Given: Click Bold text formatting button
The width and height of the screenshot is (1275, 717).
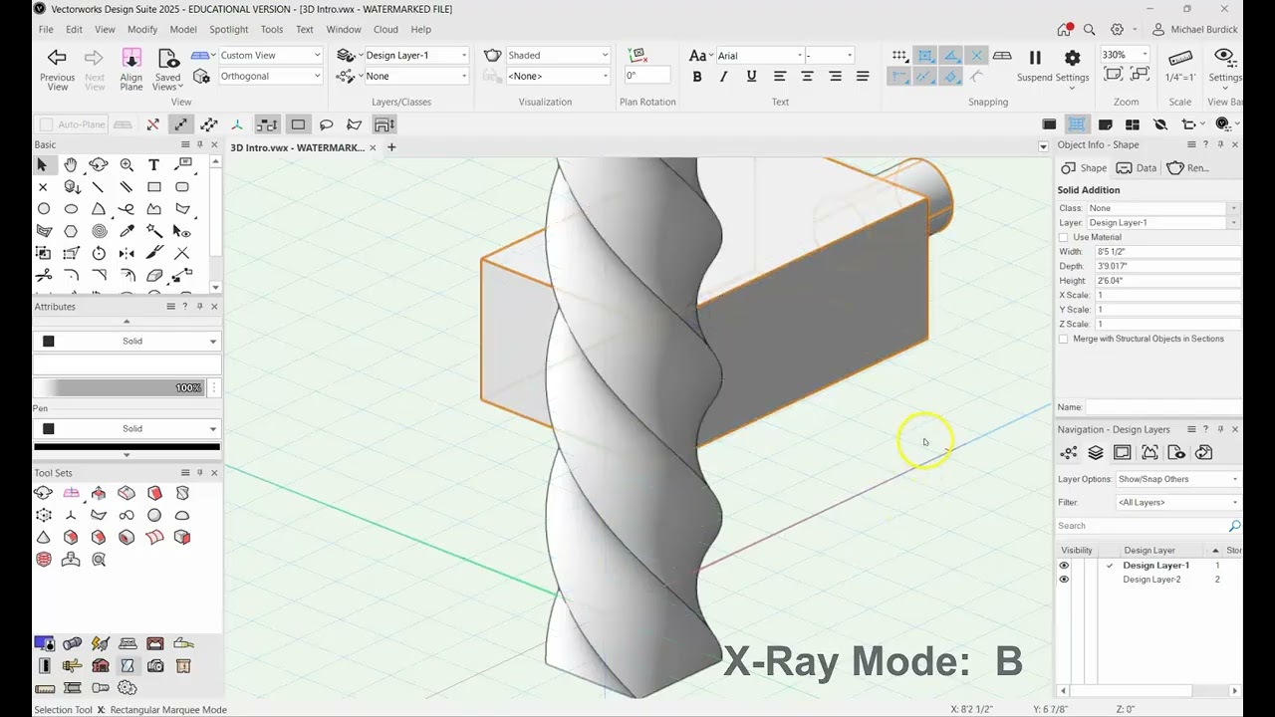Looking at the screenshot, I should tap(697, 77).
